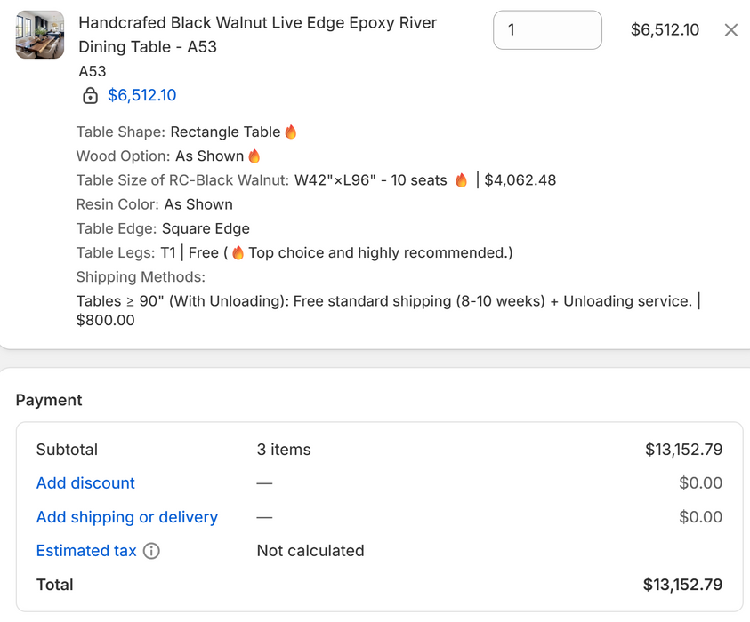This screenshot has width=750, height=622.
Task: Open Add shipping or delivery
Action: 126,517
